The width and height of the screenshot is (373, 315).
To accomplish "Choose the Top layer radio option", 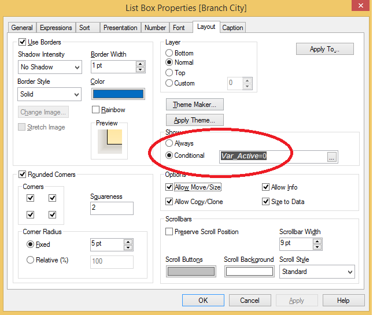I will coord(169,73).
